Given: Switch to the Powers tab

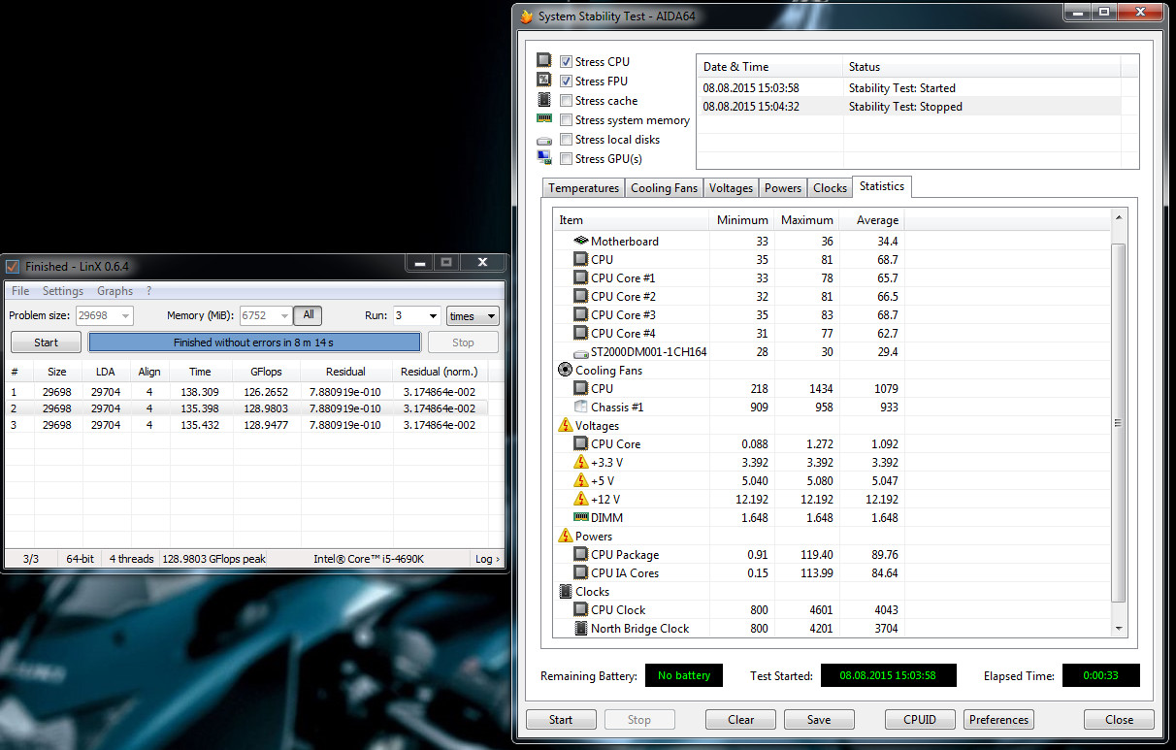Looking at the screenshot, I should [x=782, y=188].
